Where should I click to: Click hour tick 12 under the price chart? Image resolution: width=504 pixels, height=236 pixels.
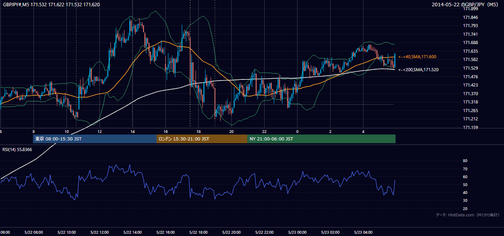pos(99,132)
